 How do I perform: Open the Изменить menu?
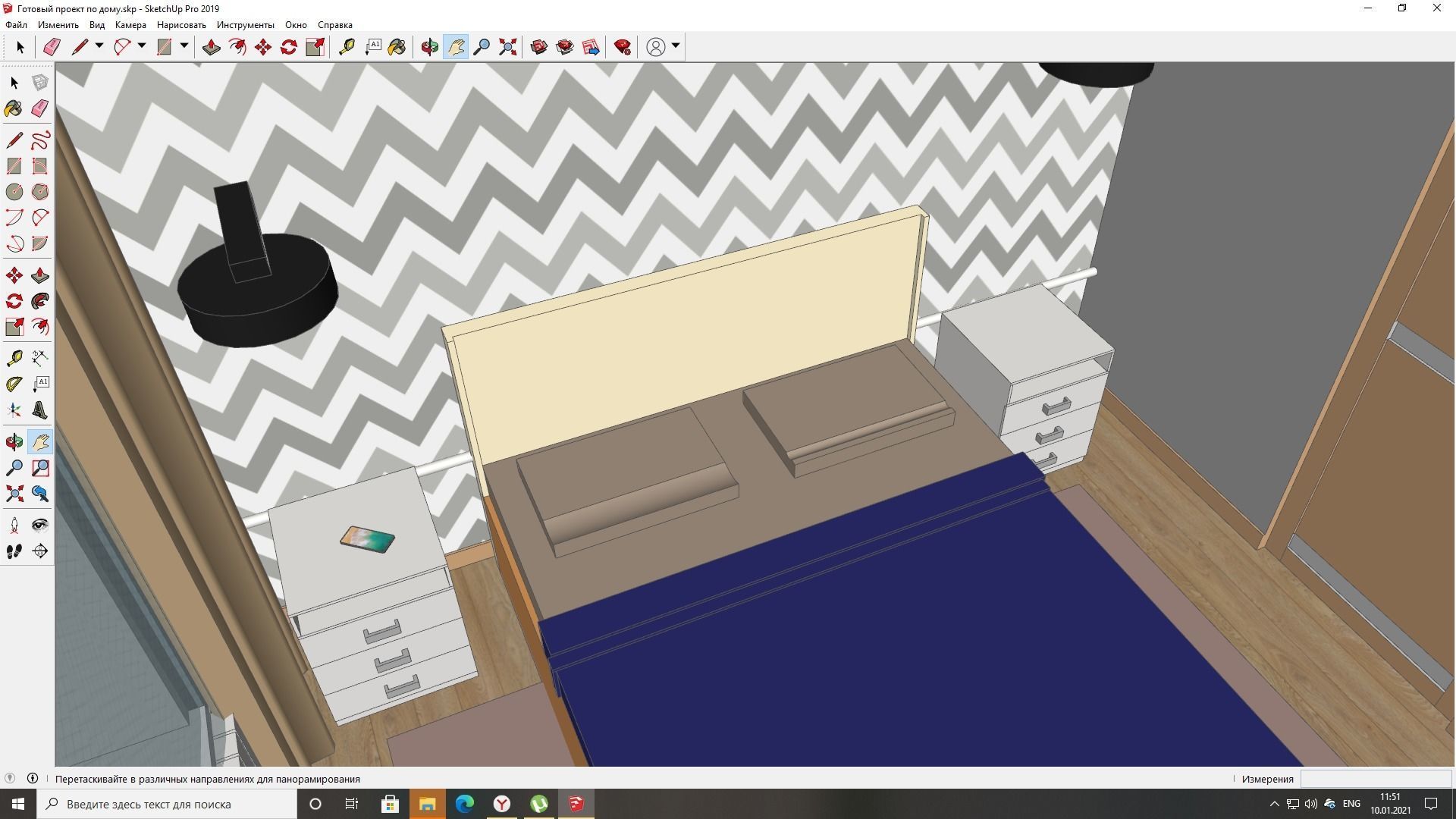(58, 25)
